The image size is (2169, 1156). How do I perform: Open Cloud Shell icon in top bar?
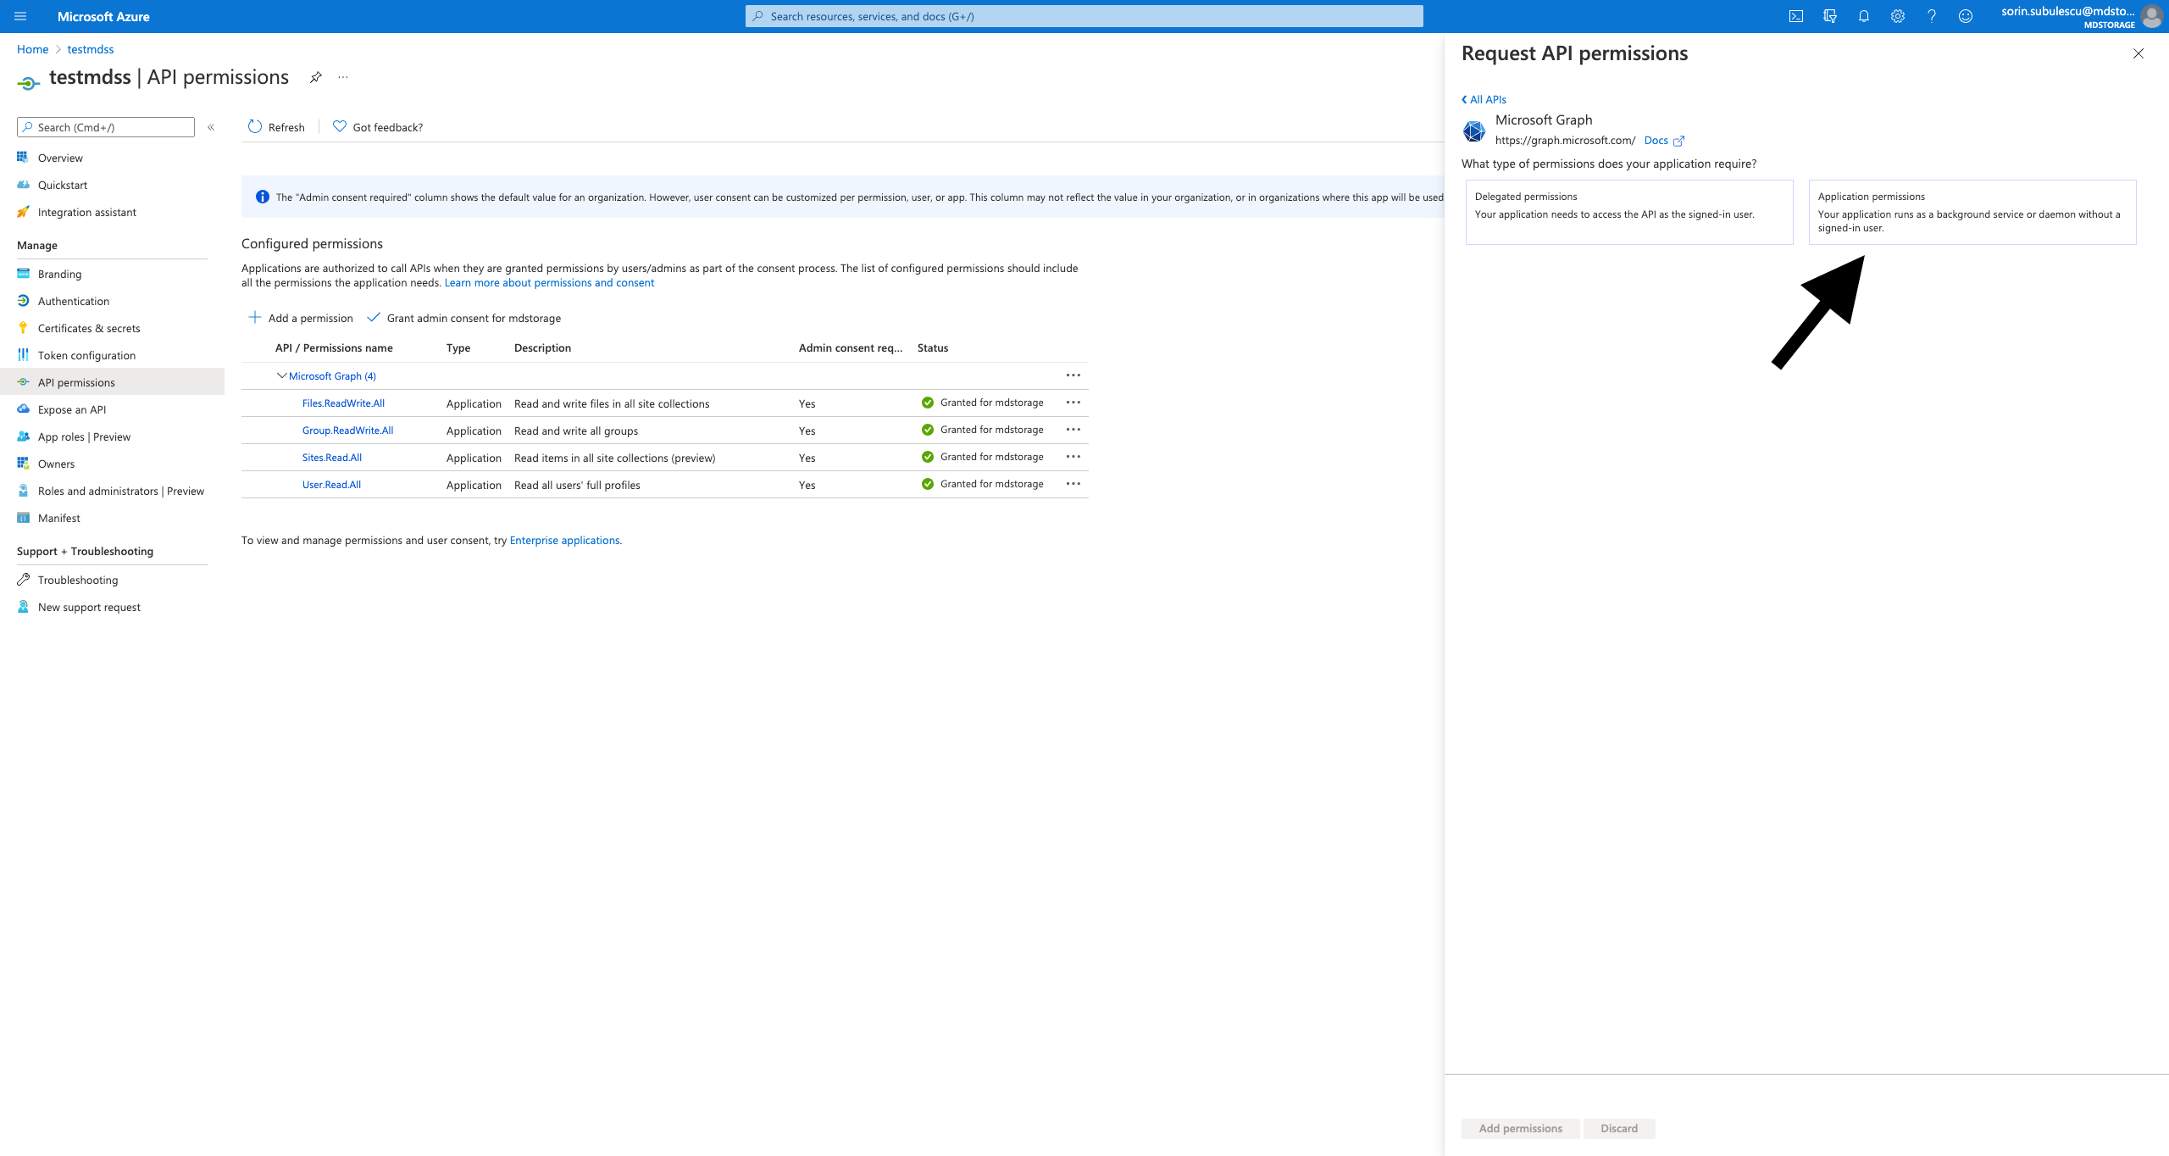click(x=1795, y=16)
